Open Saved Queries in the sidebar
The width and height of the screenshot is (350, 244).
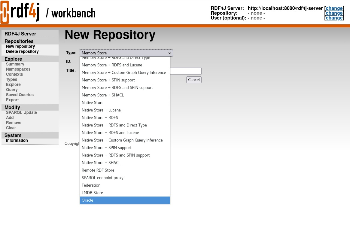click(x=20, y=95)
